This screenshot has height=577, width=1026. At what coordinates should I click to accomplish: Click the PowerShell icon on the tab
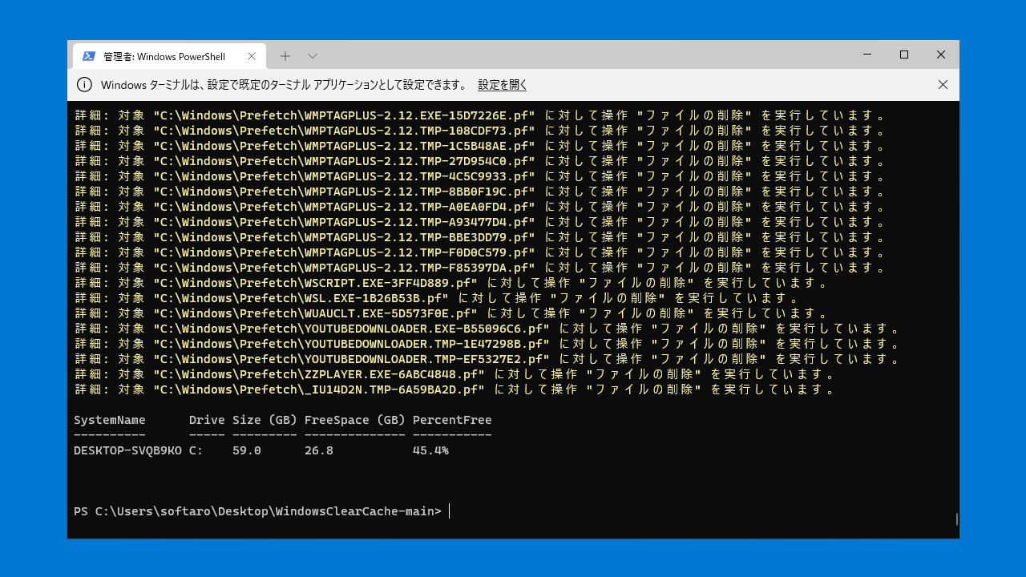89,56
